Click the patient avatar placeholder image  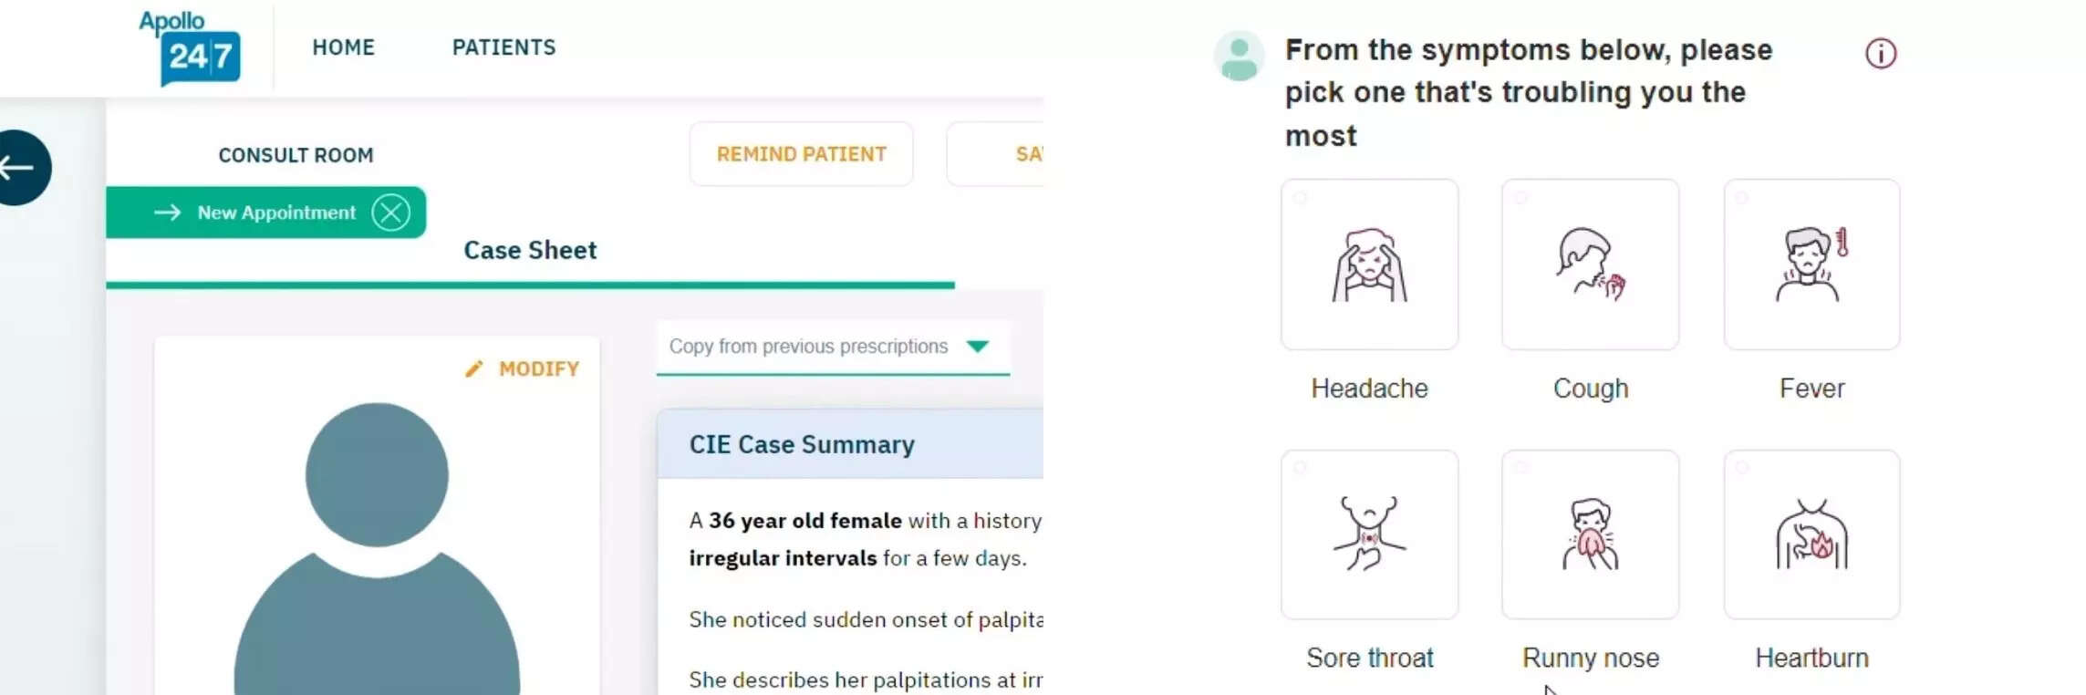[377, 547]
